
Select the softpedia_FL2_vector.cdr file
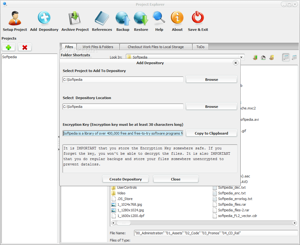click(x=235, y=216)
